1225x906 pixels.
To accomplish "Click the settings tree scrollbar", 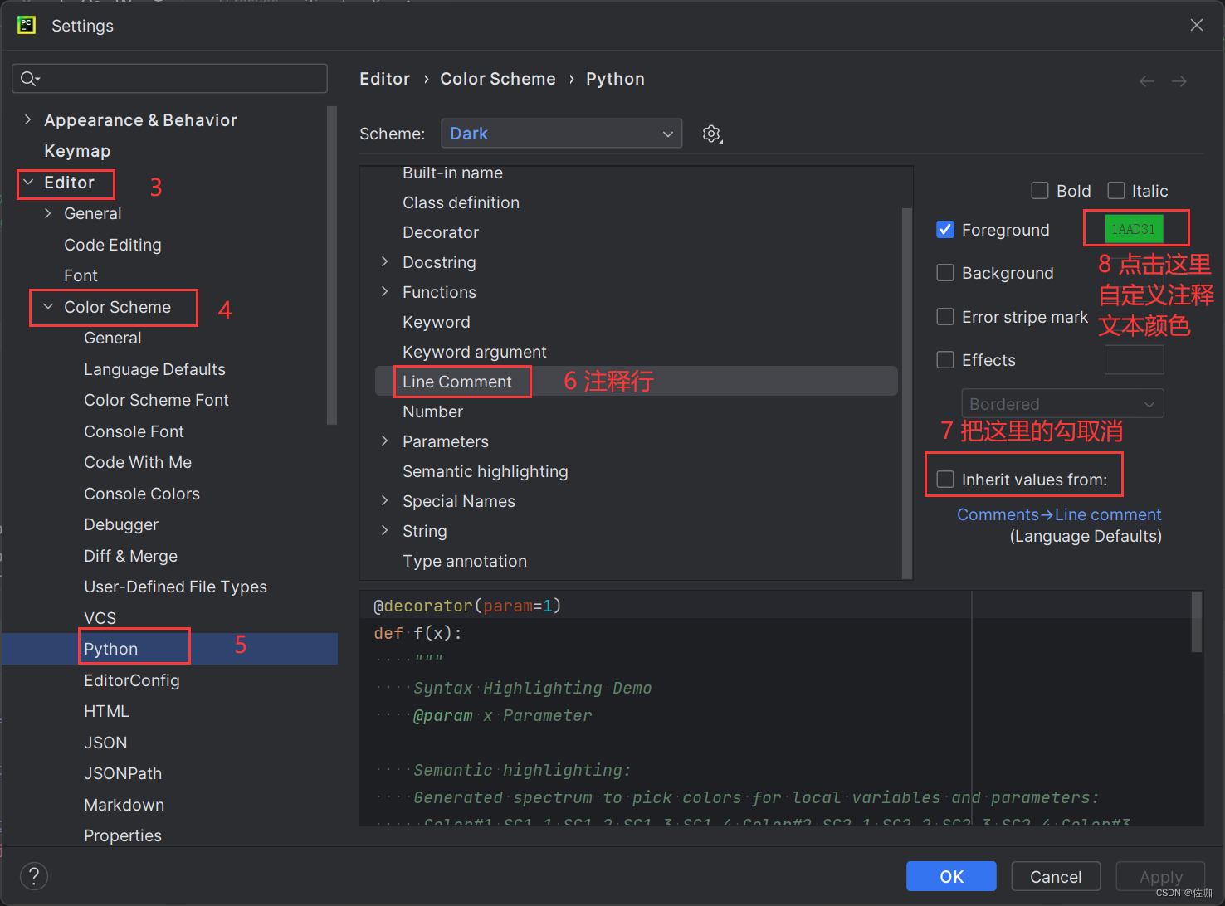I will (x=332, y=265).
